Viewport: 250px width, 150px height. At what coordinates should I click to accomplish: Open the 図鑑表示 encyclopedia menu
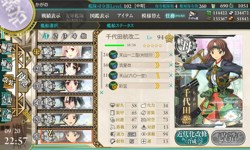(x=99, y=16)
